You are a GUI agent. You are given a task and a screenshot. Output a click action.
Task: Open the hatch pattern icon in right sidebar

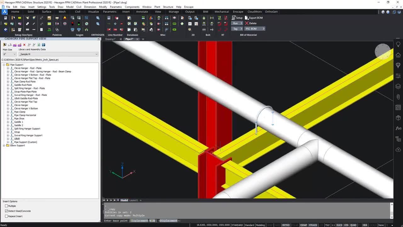398,108
